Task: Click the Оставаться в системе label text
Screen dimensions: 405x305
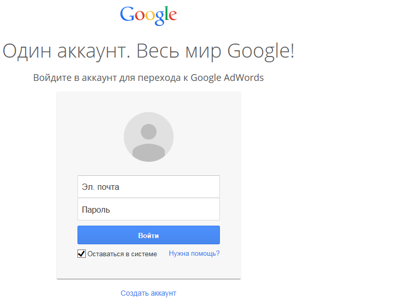Action: (122, 254)
